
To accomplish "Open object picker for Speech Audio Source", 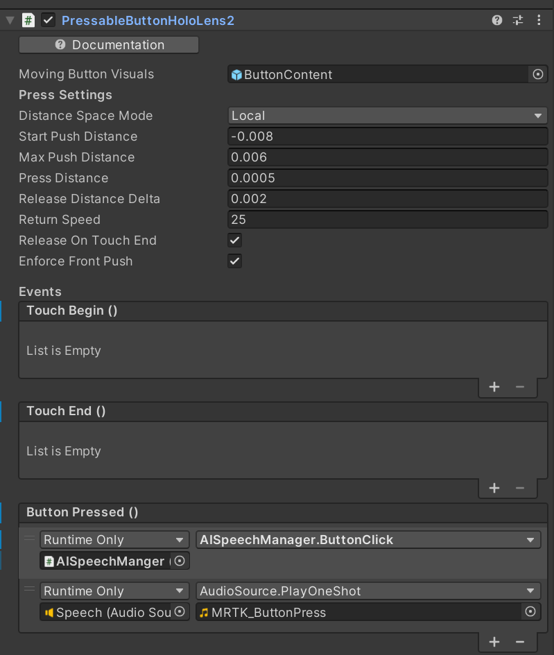I will 180,612.
